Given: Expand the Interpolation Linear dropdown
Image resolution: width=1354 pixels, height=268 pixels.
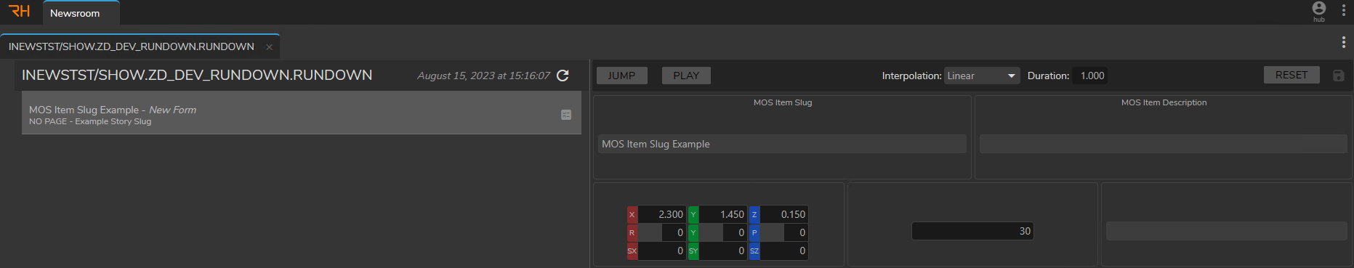Looking at the screenshot, I should click(x=982, y=76).
